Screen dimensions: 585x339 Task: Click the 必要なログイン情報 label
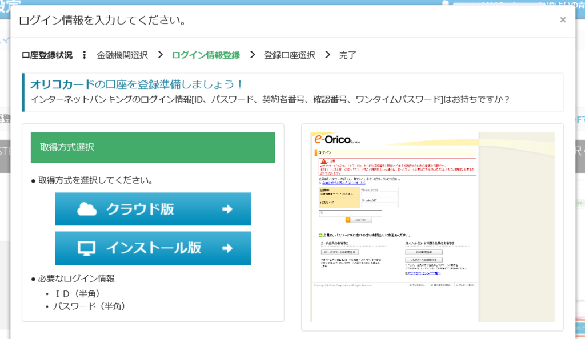76,279
